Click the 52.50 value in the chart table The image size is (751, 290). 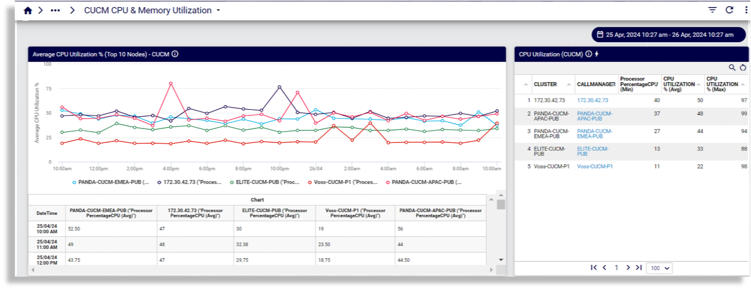point(74,229)
